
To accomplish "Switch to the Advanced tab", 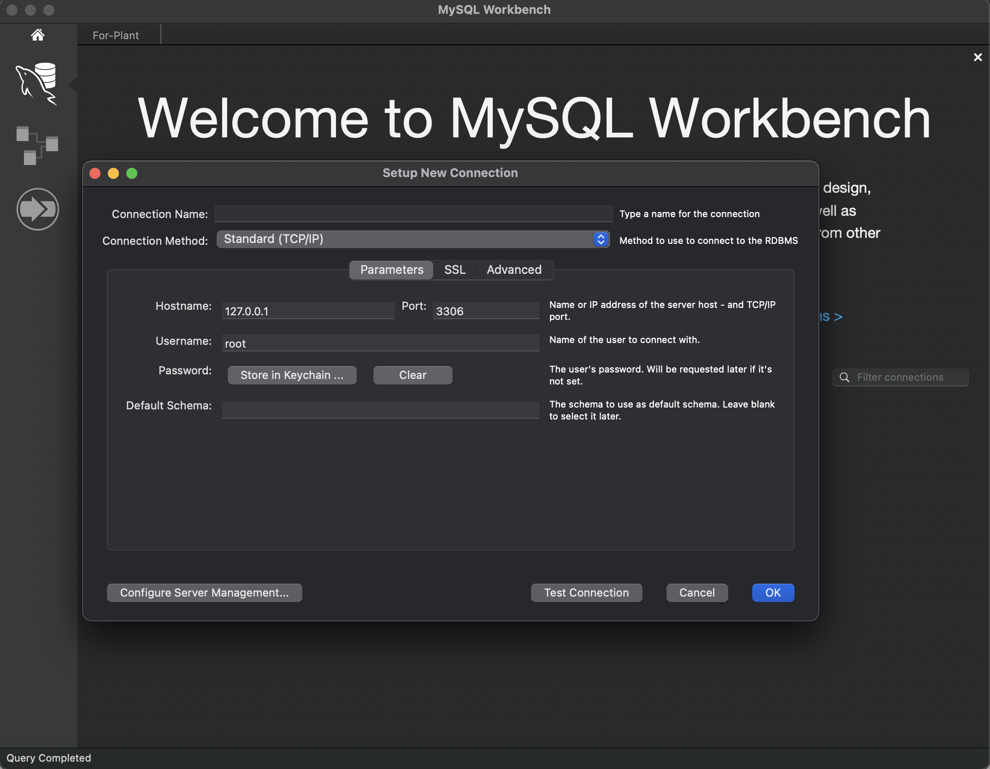I will (x=513, y=270).
